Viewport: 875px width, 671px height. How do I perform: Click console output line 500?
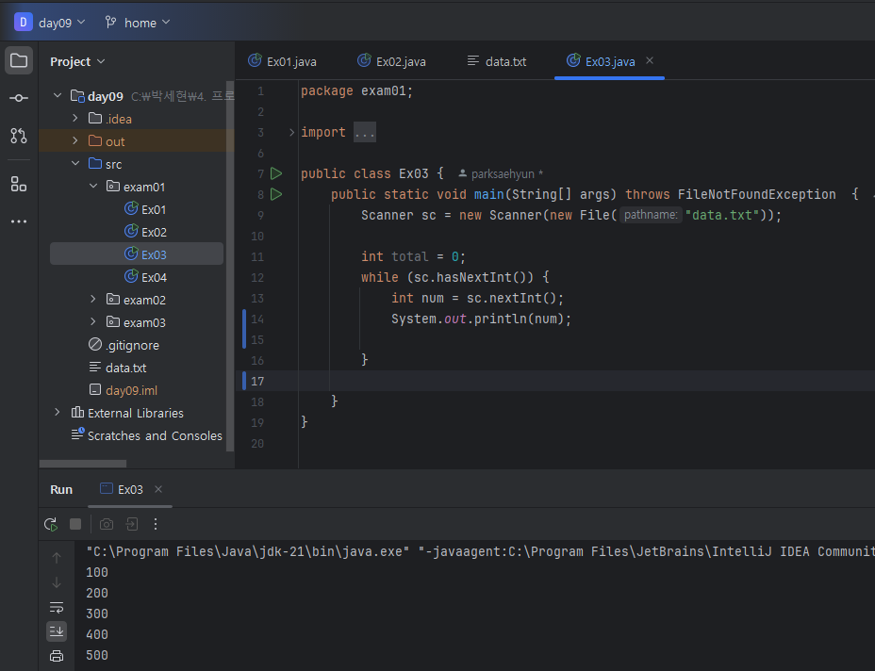pos(97,655)
